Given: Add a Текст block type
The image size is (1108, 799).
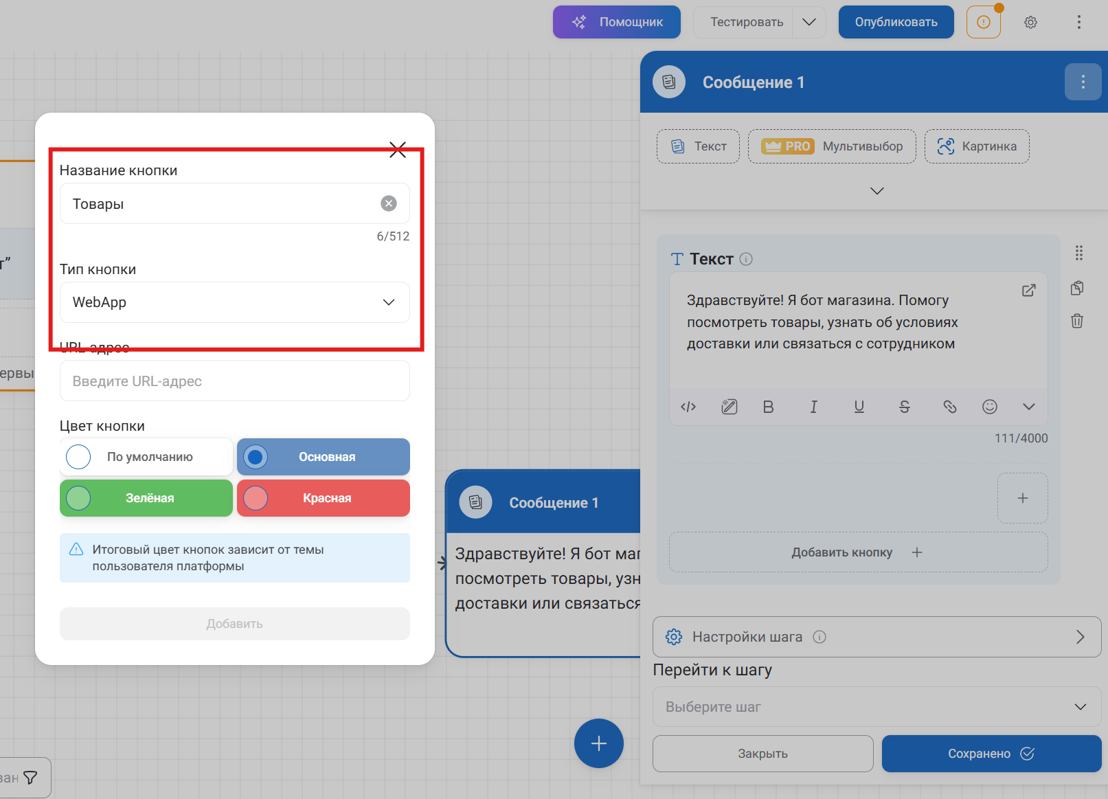Looking at the screenshot, I should tap(698, 146).
